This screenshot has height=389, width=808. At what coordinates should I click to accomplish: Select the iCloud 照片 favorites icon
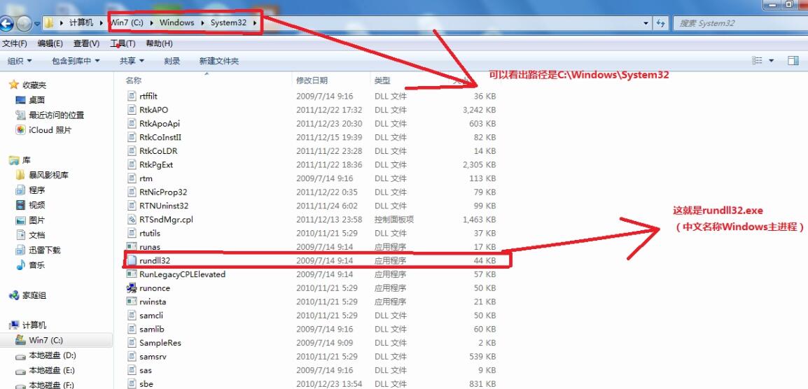point(20,130)
